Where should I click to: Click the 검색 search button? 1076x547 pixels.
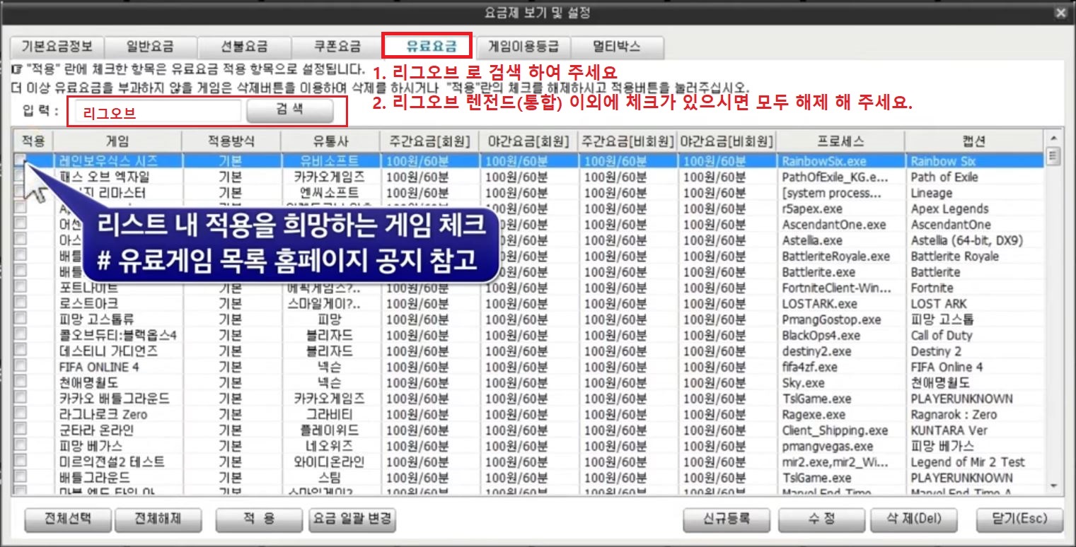[289, 111]
